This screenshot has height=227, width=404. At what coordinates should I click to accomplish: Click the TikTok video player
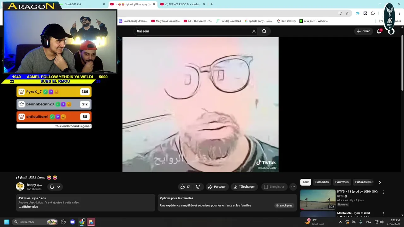[200, 105]
